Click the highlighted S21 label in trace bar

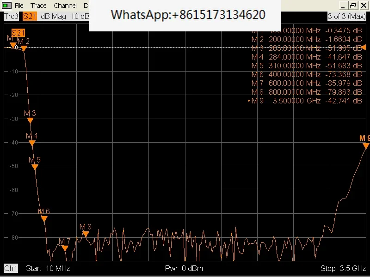click(30, 16)
